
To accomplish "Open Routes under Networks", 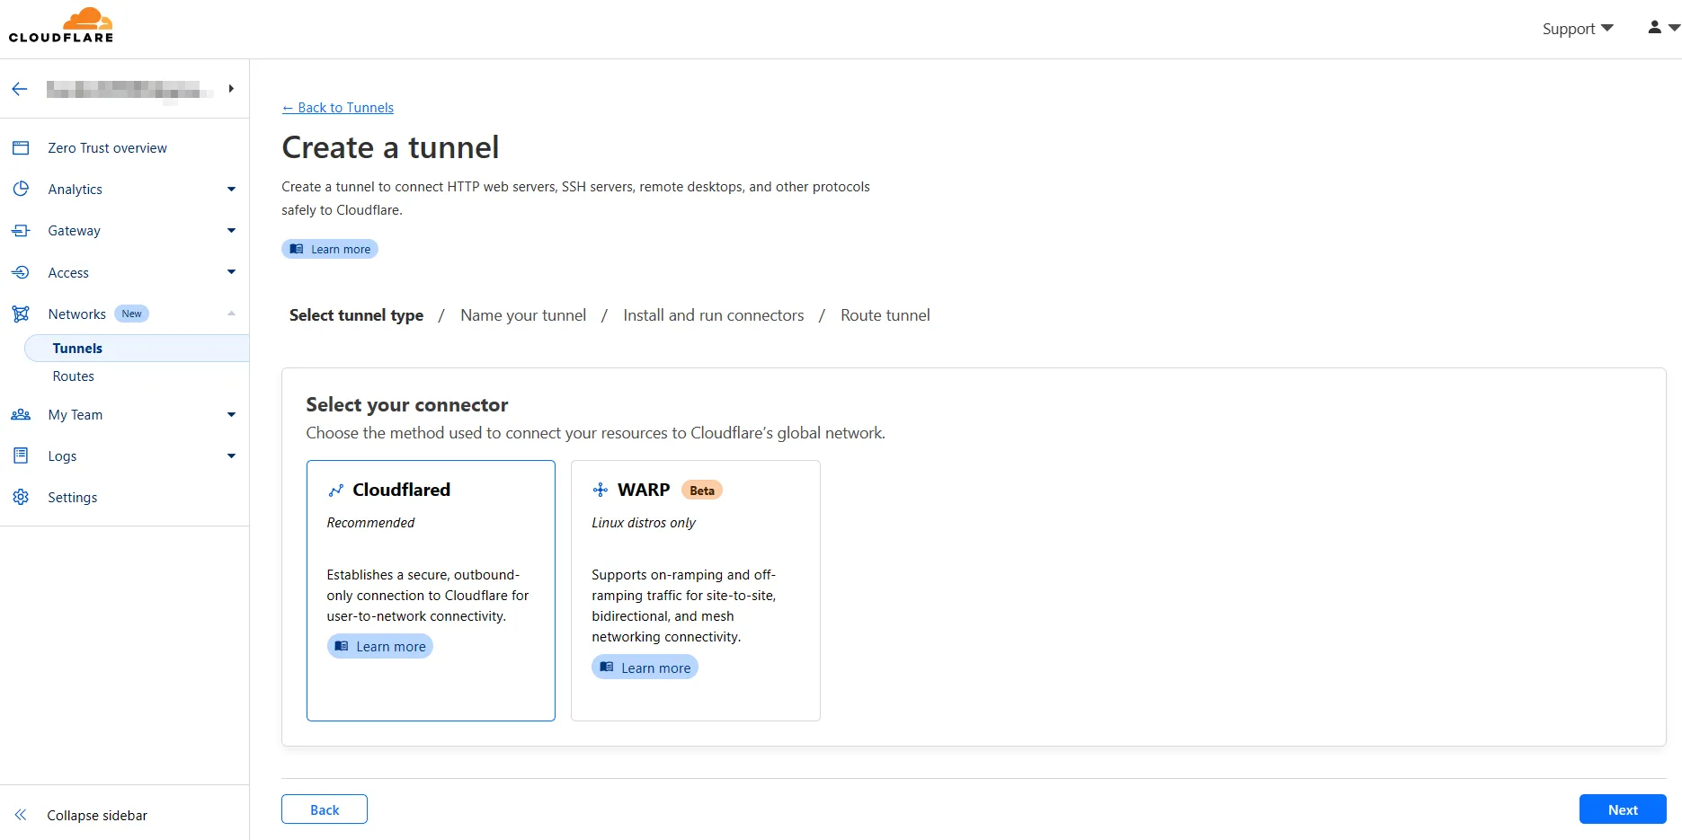I will (x=74, y=376).
